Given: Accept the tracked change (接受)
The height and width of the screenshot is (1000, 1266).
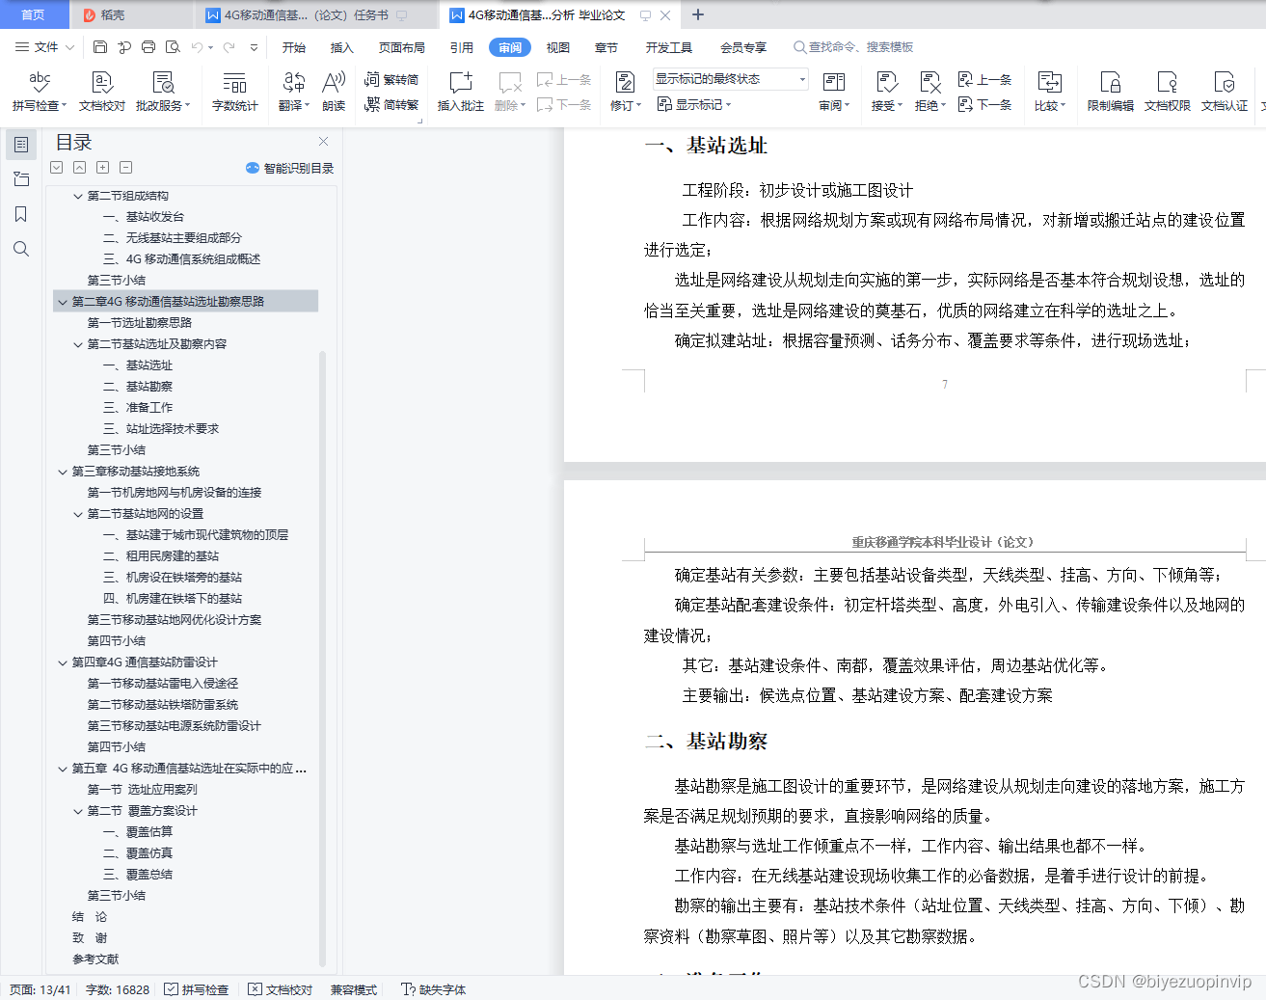Looking at the screenshot, I should click(886, 92).
